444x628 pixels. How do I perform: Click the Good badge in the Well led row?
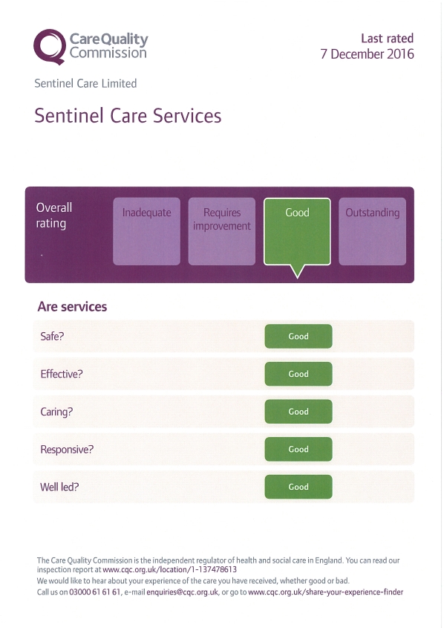298,487
